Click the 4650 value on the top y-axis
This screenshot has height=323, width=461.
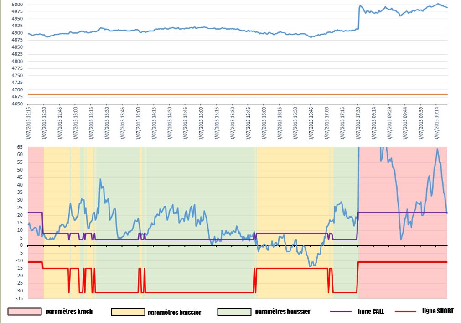tap(17, 104)
